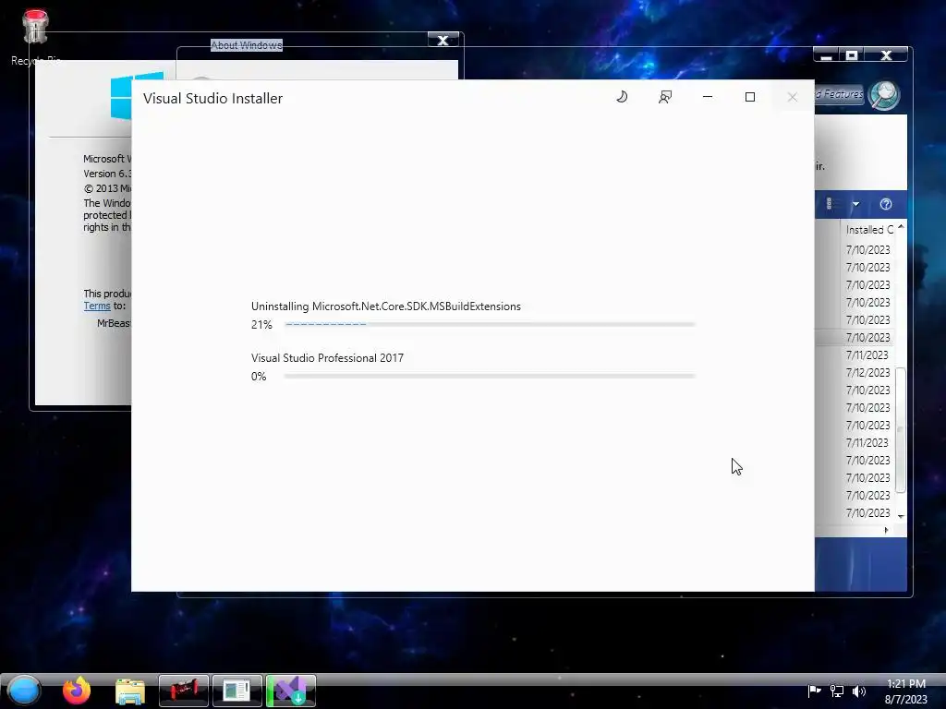Switch to the Visual Studio Installer taskbar button
Image resolution: width=946 pixels, height=709 pixels.
[291, 691]
